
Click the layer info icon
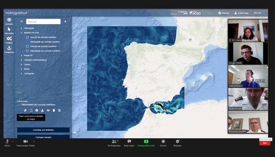click(x=37, y=111)
